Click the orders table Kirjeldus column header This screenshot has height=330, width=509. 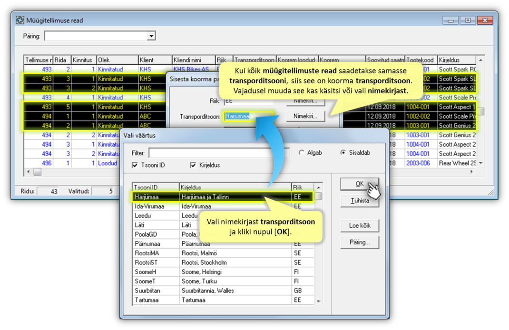coord(457,60)
